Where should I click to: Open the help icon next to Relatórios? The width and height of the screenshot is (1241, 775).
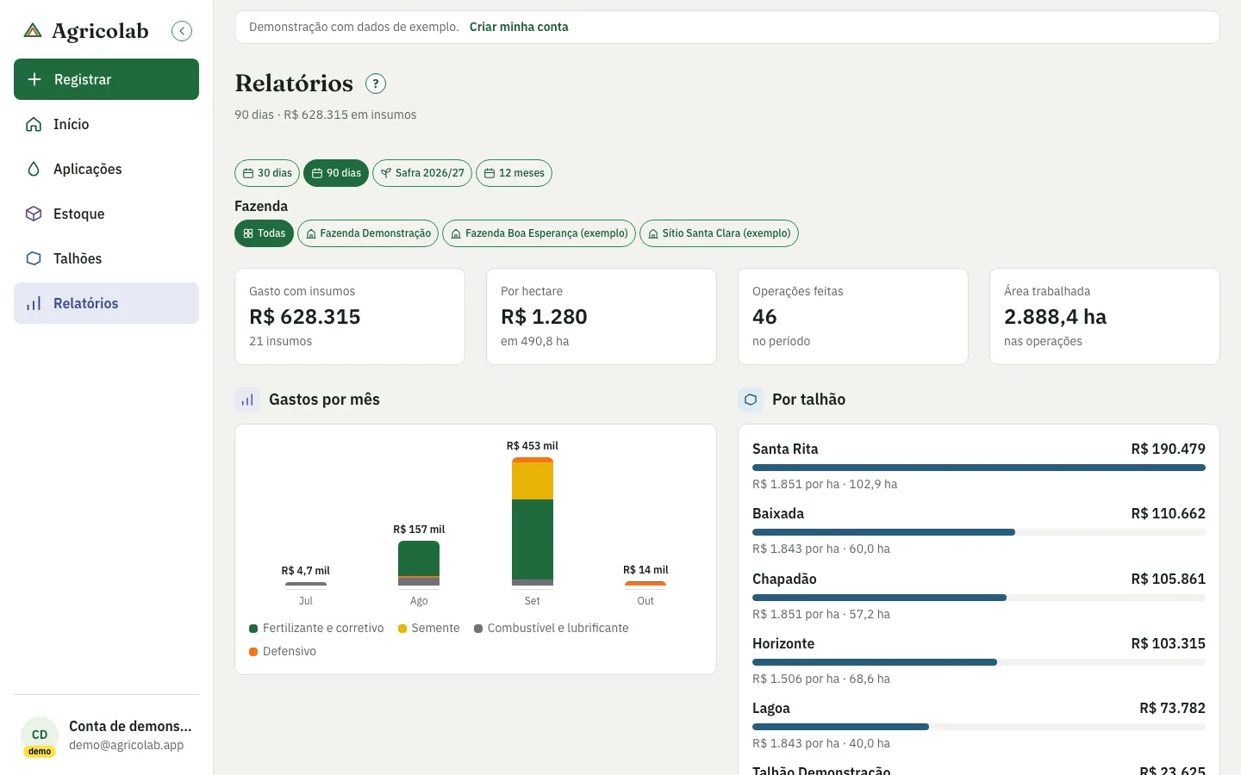376,84
